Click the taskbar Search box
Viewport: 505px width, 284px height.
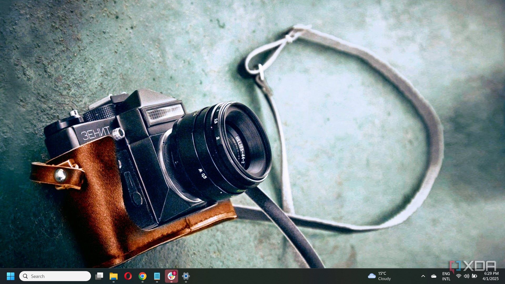(x=55, y=276)
